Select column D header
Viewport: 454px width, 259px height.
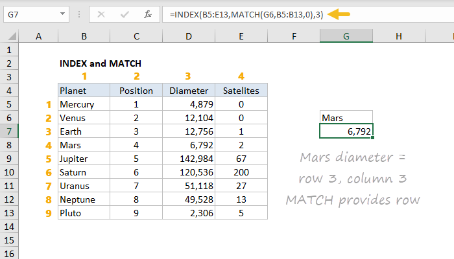(189, 36)
